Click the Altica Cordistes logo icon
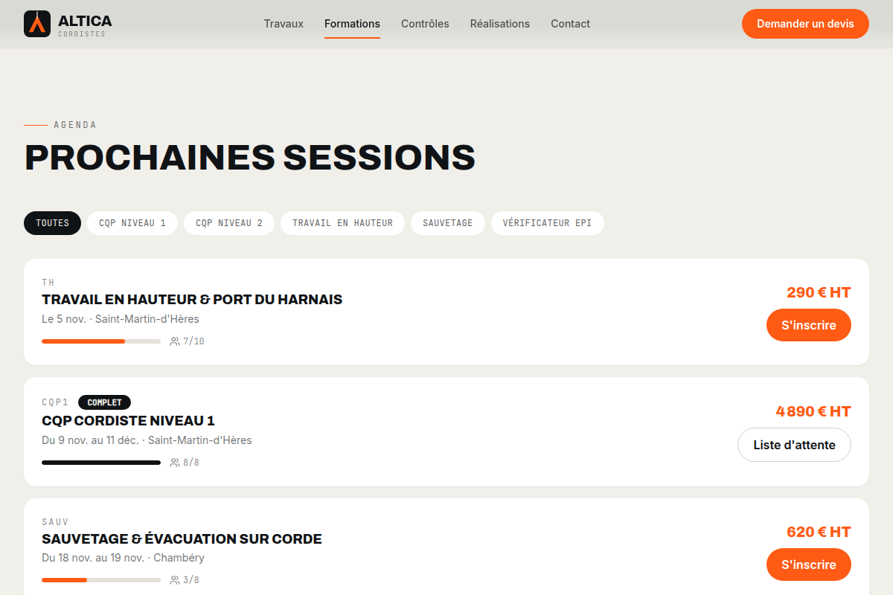The width and height of the screenshot is (893, 595). coord(37,24)
